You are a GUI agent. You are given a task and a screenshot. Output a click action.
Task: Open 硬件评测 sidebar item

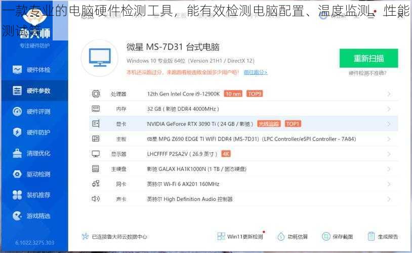(x=34, y=111)
